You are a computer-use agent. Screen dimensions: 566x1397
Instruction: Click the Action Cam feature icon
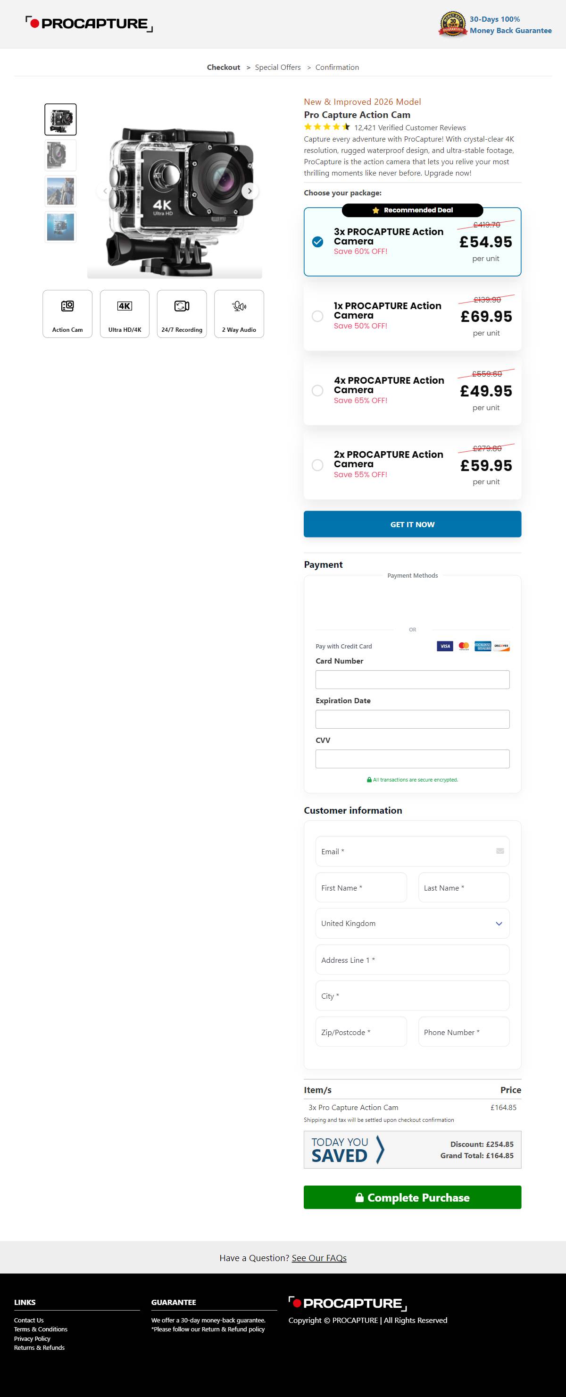67,306
